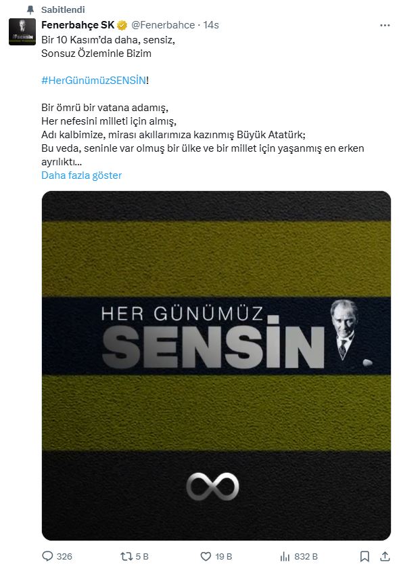Open Fenerbahçe SK profile avatar

22,32
